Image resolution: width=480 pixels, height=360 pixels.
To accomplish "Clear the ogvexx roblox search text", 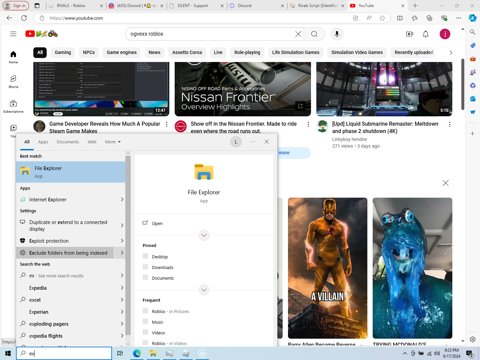I will (x=298, y=34).
